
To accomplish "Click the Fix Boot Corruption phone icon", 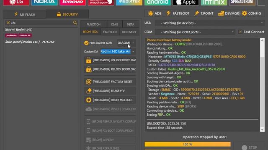I will [x=88, y=130].
